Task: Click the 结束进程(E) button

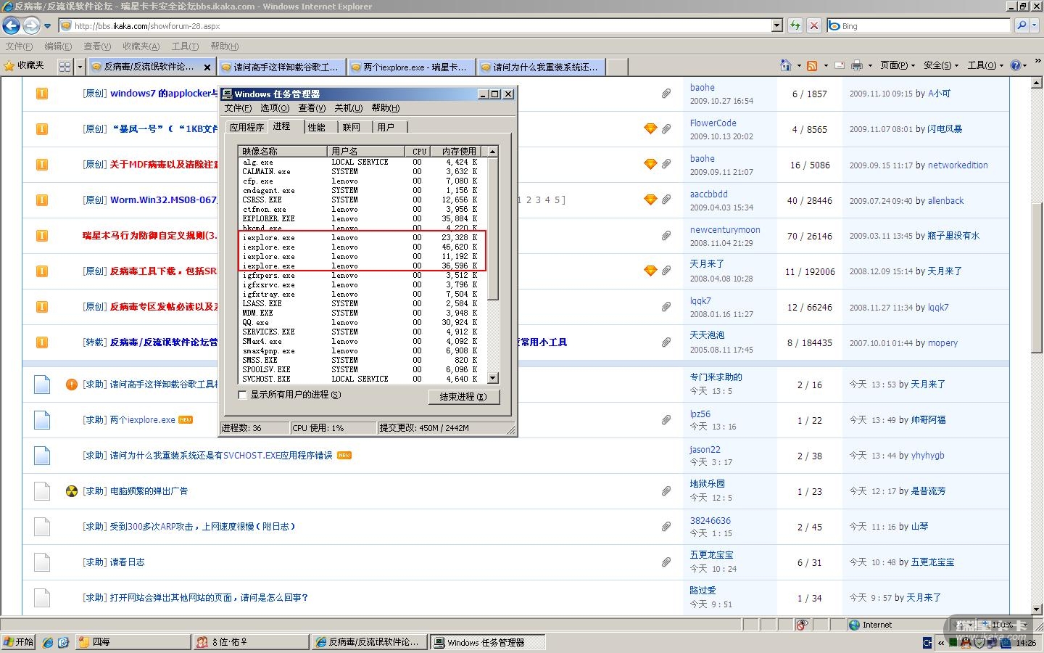Action: tap(463, 397)
